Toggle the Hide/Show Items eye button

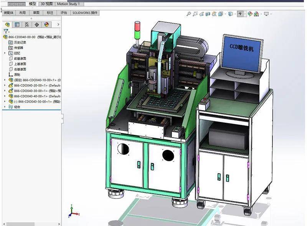coord(240,14)
